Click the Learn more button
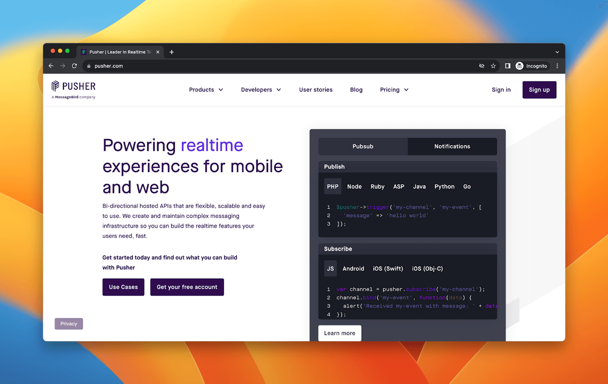 (339, 333)
